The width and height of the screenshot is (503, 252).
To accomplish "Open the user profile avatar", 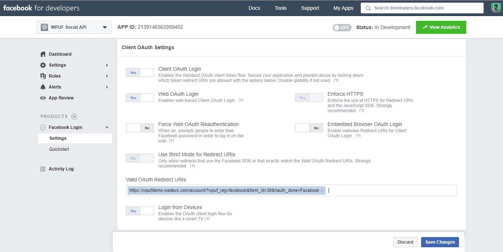I will pyautogui.click(x=496, y=8).
